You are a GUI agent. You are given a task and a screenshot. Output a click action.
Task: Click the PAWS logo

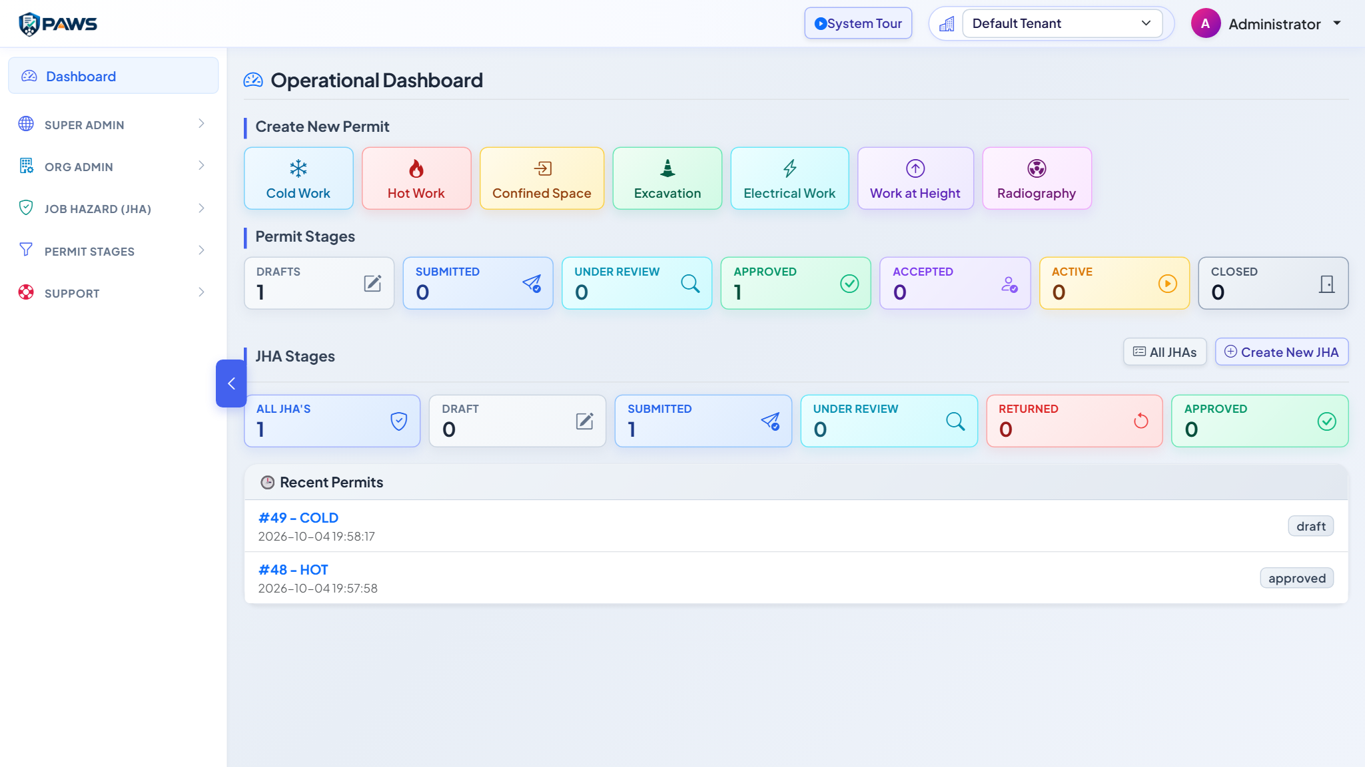coord(58,24)
